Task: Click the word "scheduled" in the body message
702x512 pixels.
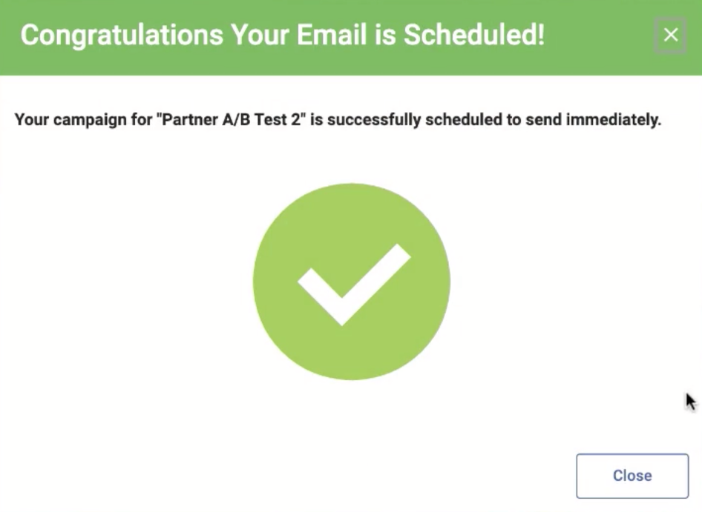Action: (464, 120)
